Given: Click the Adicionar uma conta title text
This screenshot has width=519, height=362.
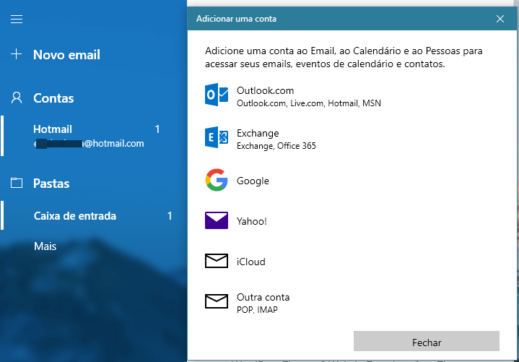Looking at the screenshot, I should 236,19.
